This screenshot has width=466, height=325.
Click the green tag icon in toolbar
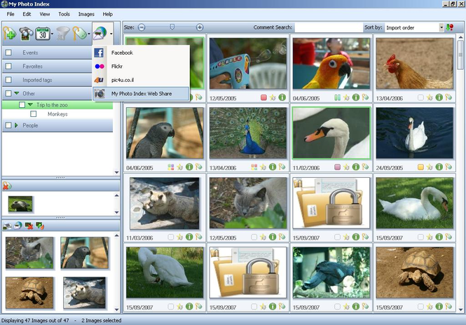[x=80, y=33]
